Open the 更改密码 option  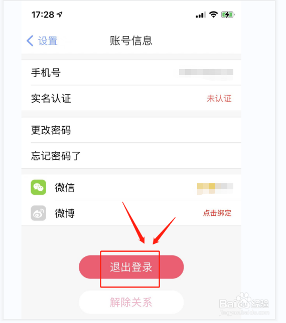click(x=131, y=130)
